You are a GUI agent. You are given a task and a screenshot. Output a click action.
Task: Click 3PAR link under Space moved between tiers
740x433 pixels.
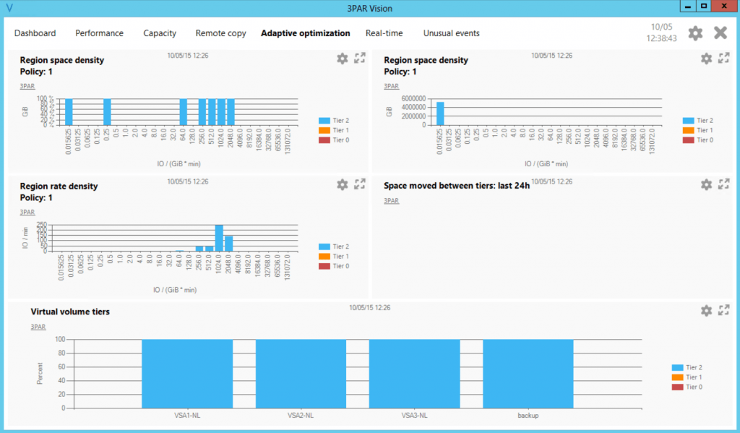[x=391, y=201]
